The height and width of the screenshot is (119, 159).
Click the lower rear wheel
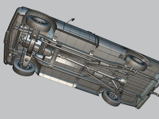click(x=112, y=98)
